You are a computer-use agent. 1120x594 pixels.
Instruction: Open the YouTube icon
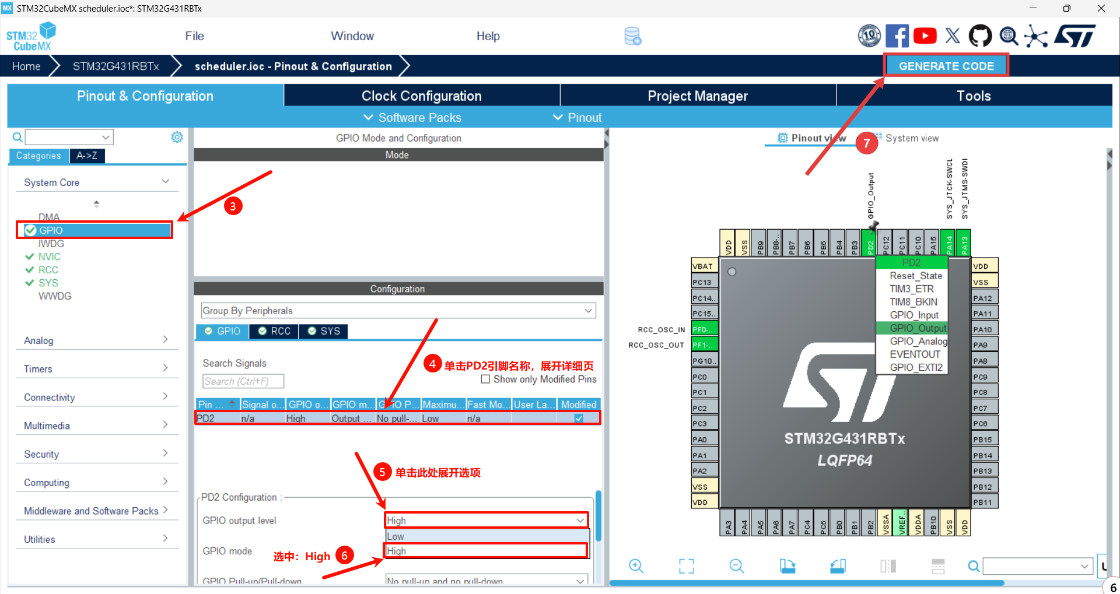[925, 36]
